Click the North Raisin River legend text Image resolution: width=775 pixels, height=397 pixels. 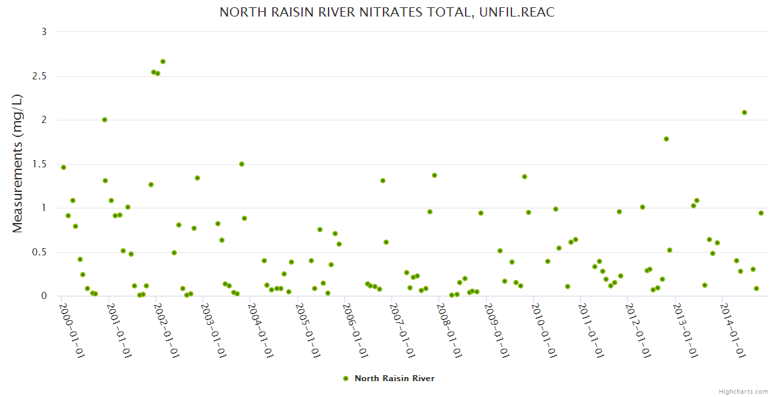(394, 378)
